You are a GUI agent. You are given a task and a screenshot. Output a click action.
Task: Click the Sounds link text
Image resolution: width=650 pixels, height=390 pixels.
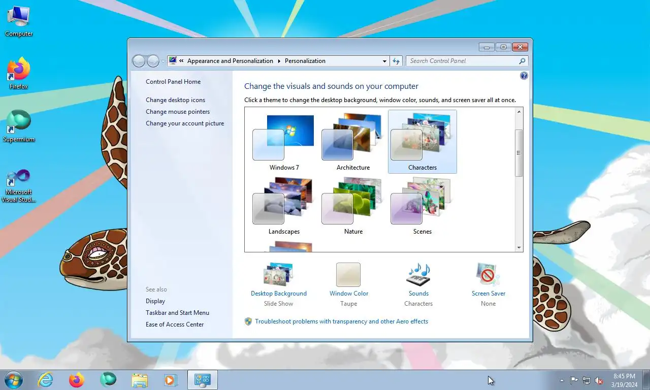(418, 294)
